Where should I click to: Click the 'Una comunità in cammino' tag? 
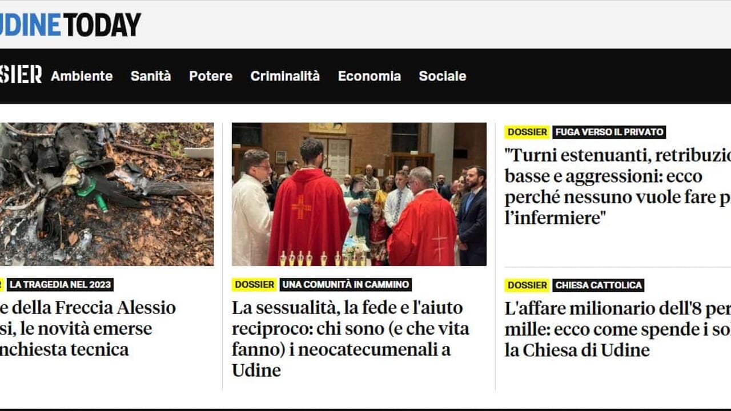(346, 284)
